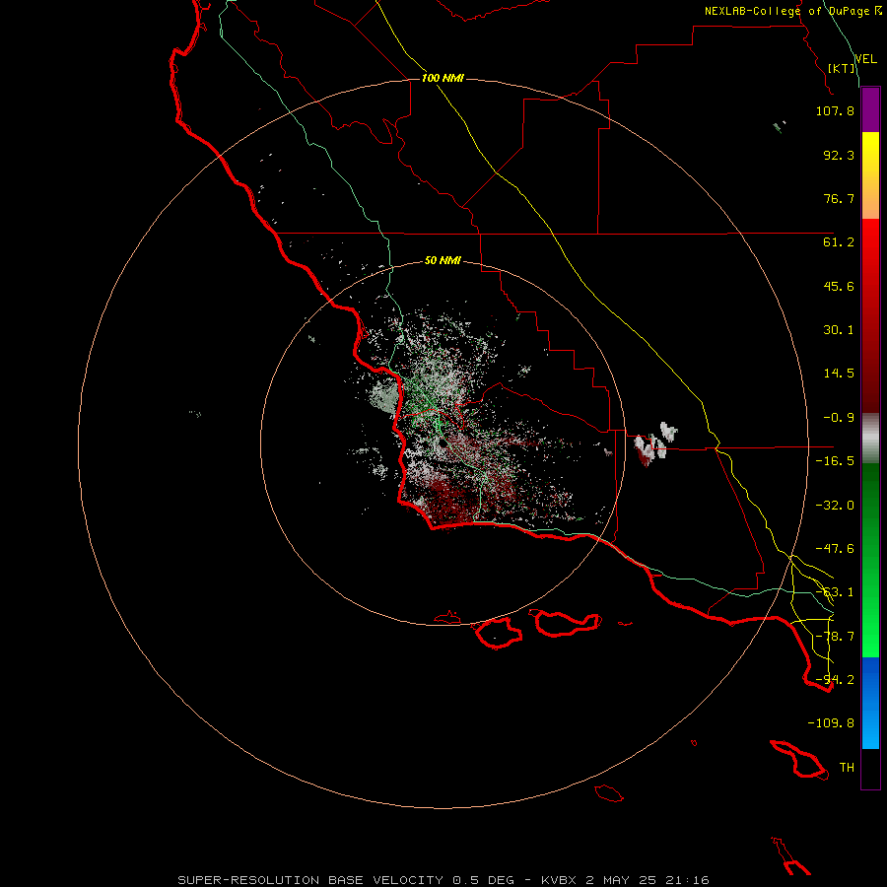Select the 30.1 velocity scale value

(x=839, y=330)
